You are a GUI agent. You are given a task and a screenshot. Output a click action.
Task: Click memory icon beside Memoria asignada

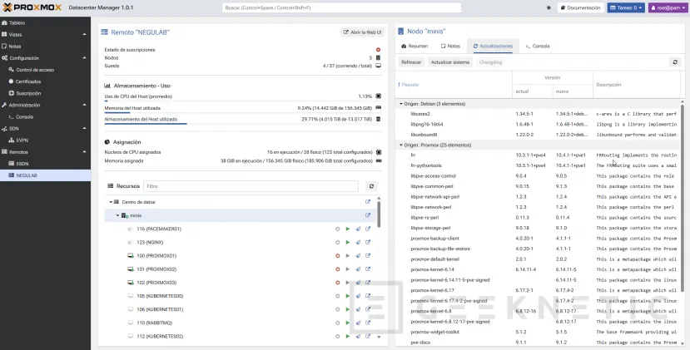pos(378,161)
